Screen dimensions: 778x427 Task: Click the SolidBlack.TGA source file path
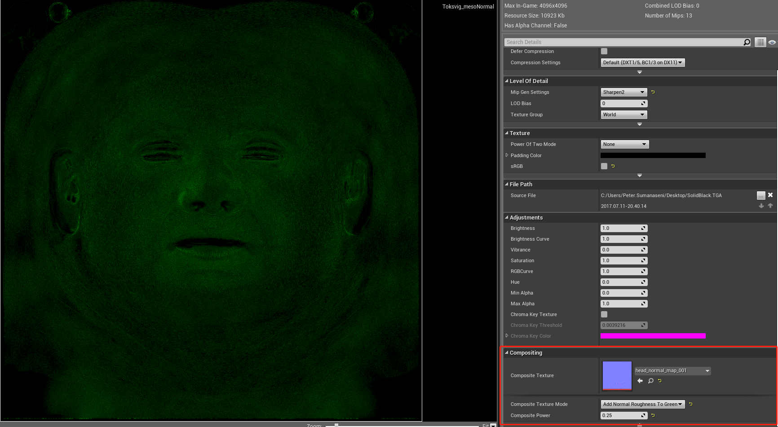pos(661,195)
